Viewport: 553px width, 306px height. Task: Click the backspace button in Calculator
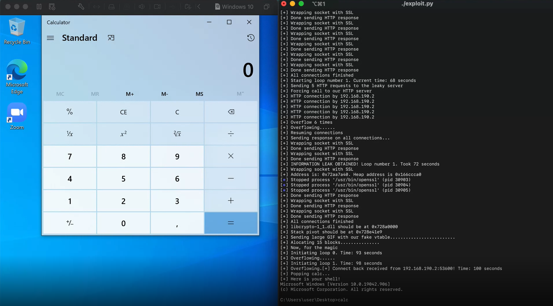pos(231,112)
